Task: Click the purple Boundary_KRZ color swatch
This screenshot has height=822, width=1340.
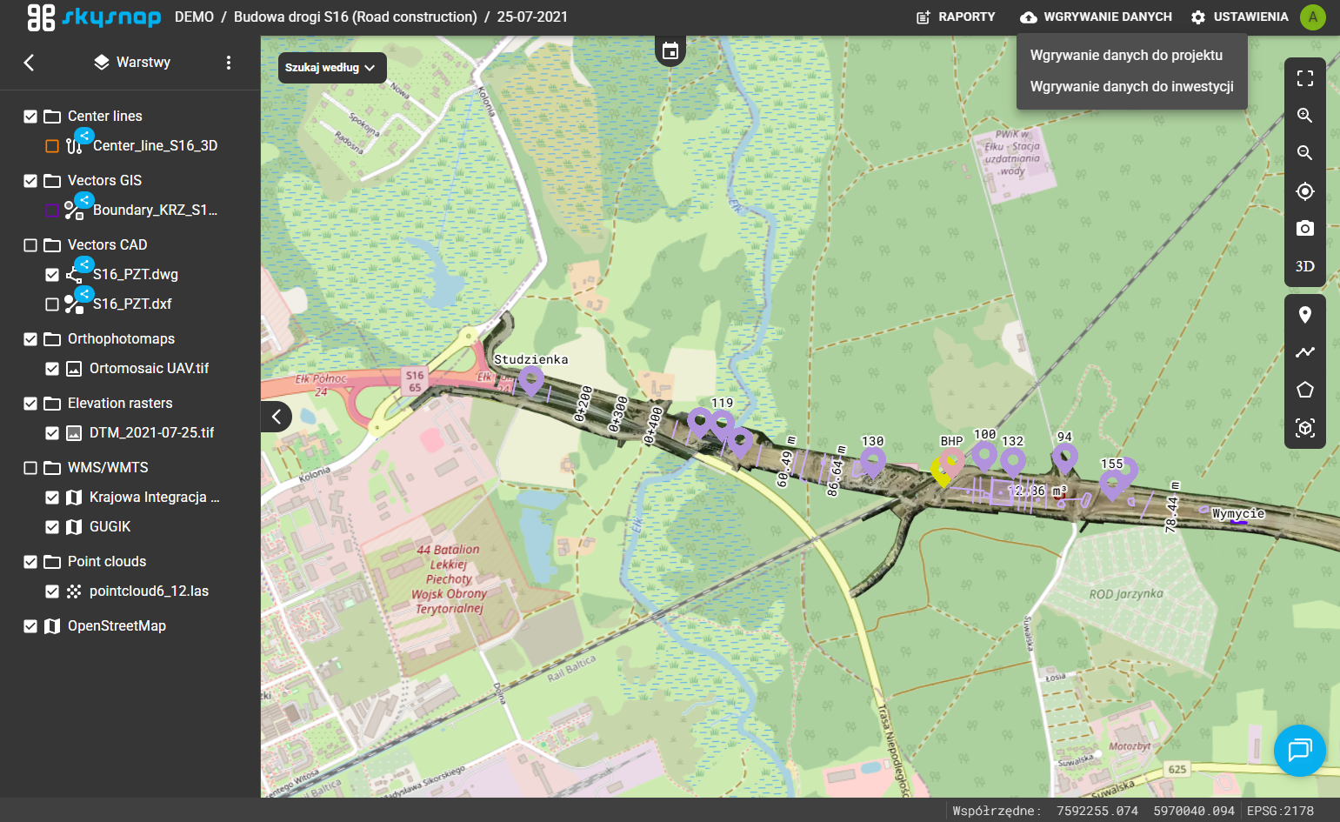Action: pos(52,211)
